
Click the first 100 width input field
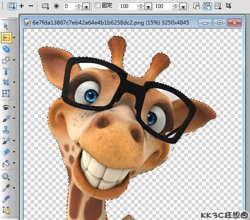(128, 6)
